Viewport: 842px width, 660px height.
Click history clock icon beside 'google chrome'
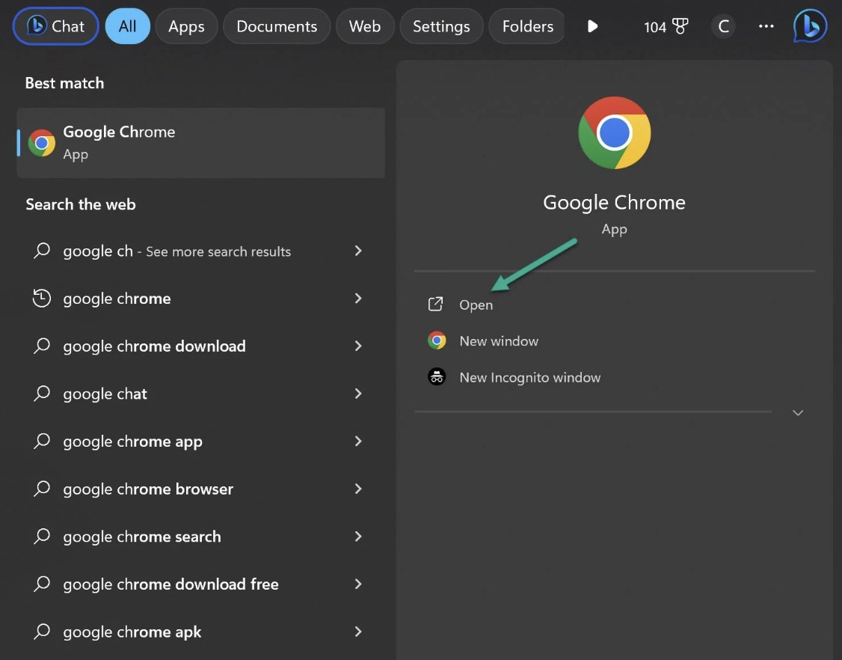tap(42, 299)
